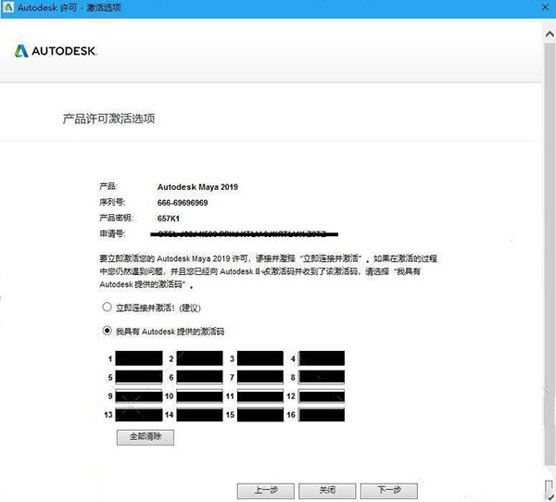This screenshot has height=502, width=556.
Task: Click the 产品许可激活选项 heading
Action: 108,119
